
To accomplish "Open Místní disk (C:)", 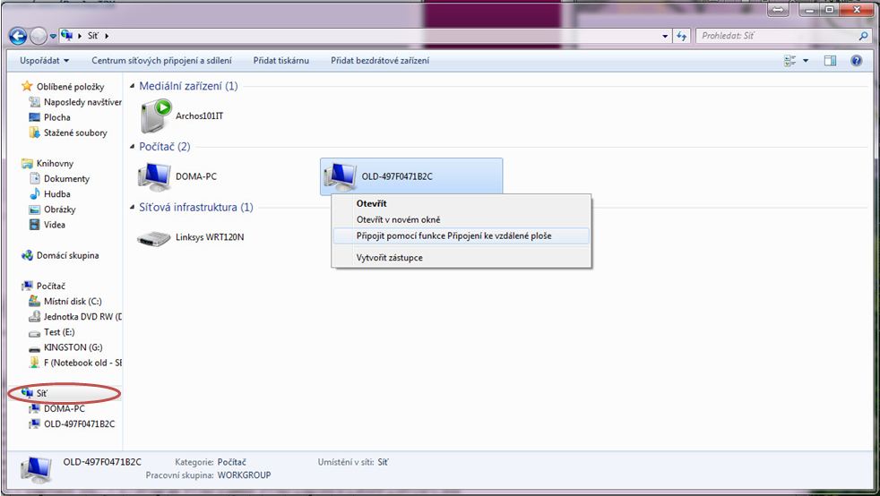I will click(x=65, y=302).
